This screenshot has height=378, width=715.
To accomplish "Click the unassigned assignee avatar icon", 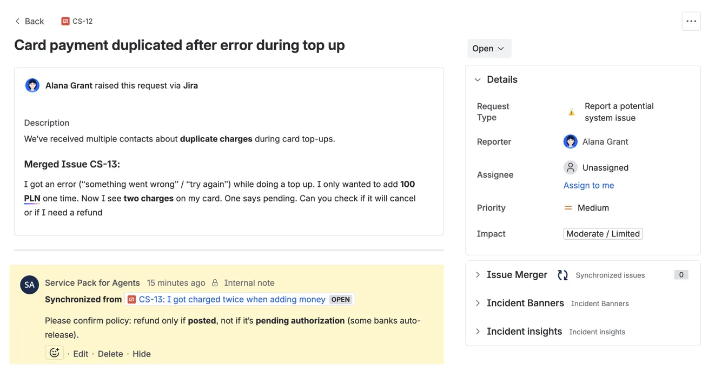I will tap(570, 167).
